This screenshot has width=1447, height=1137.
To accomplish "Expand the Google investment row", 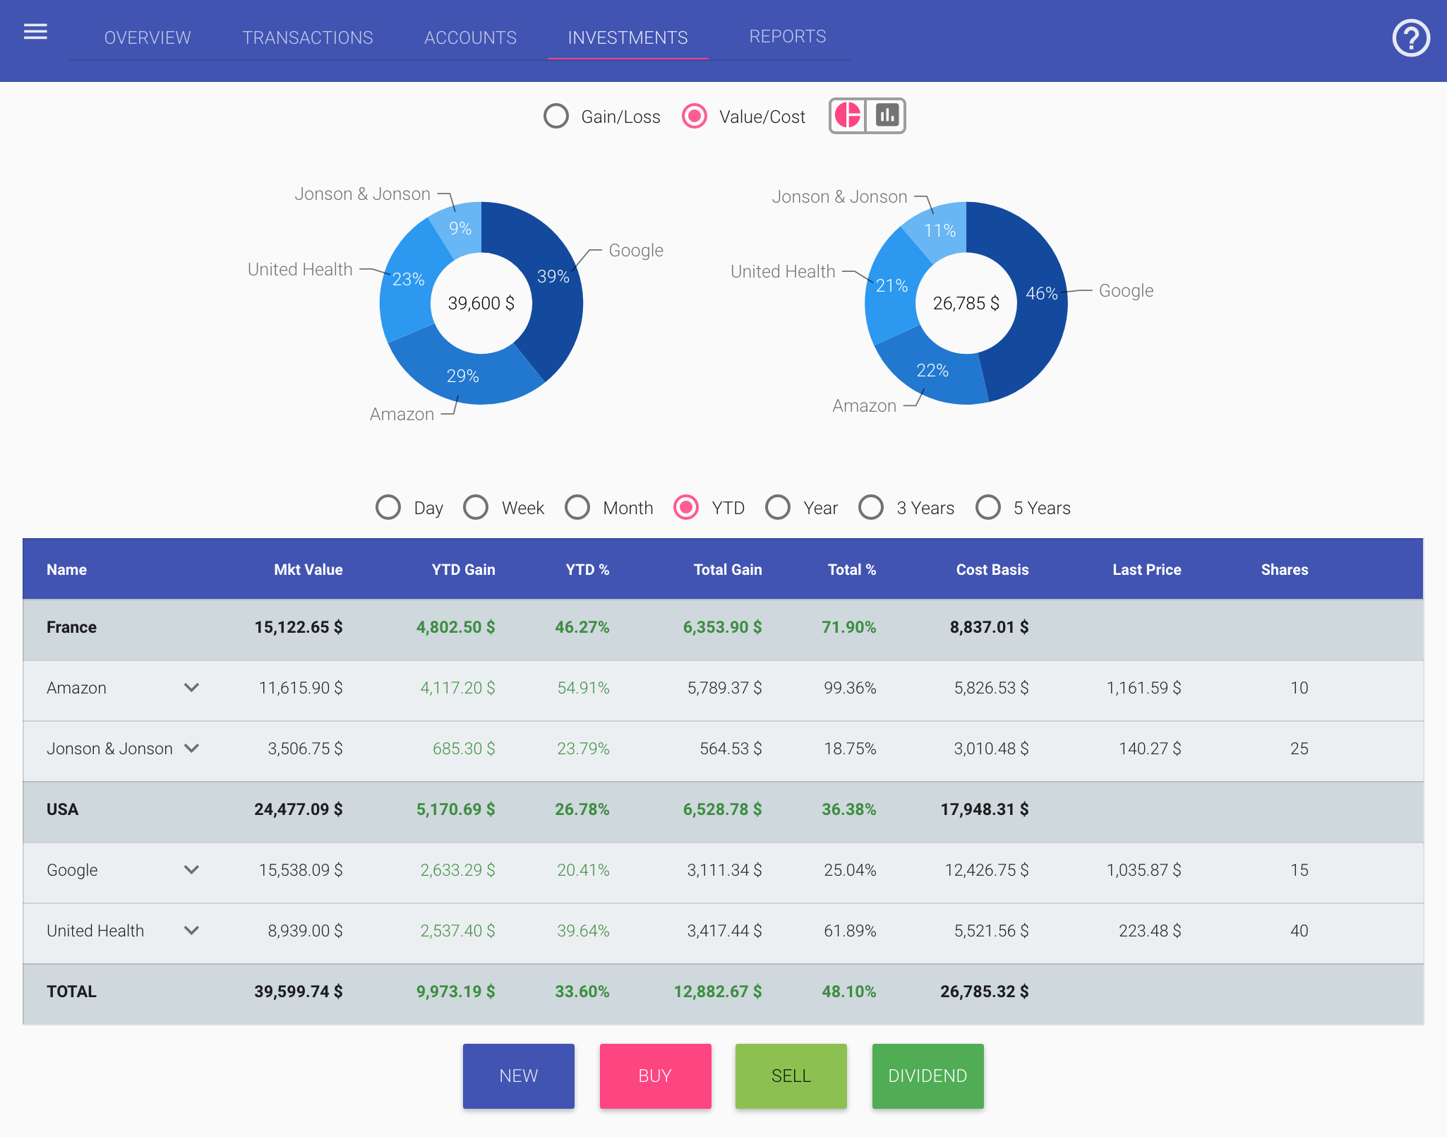I will point(191,870).
